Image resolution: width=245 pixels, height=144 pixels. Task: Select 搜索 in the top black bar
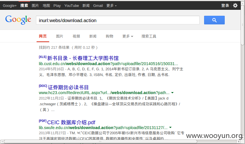[24, 5]
